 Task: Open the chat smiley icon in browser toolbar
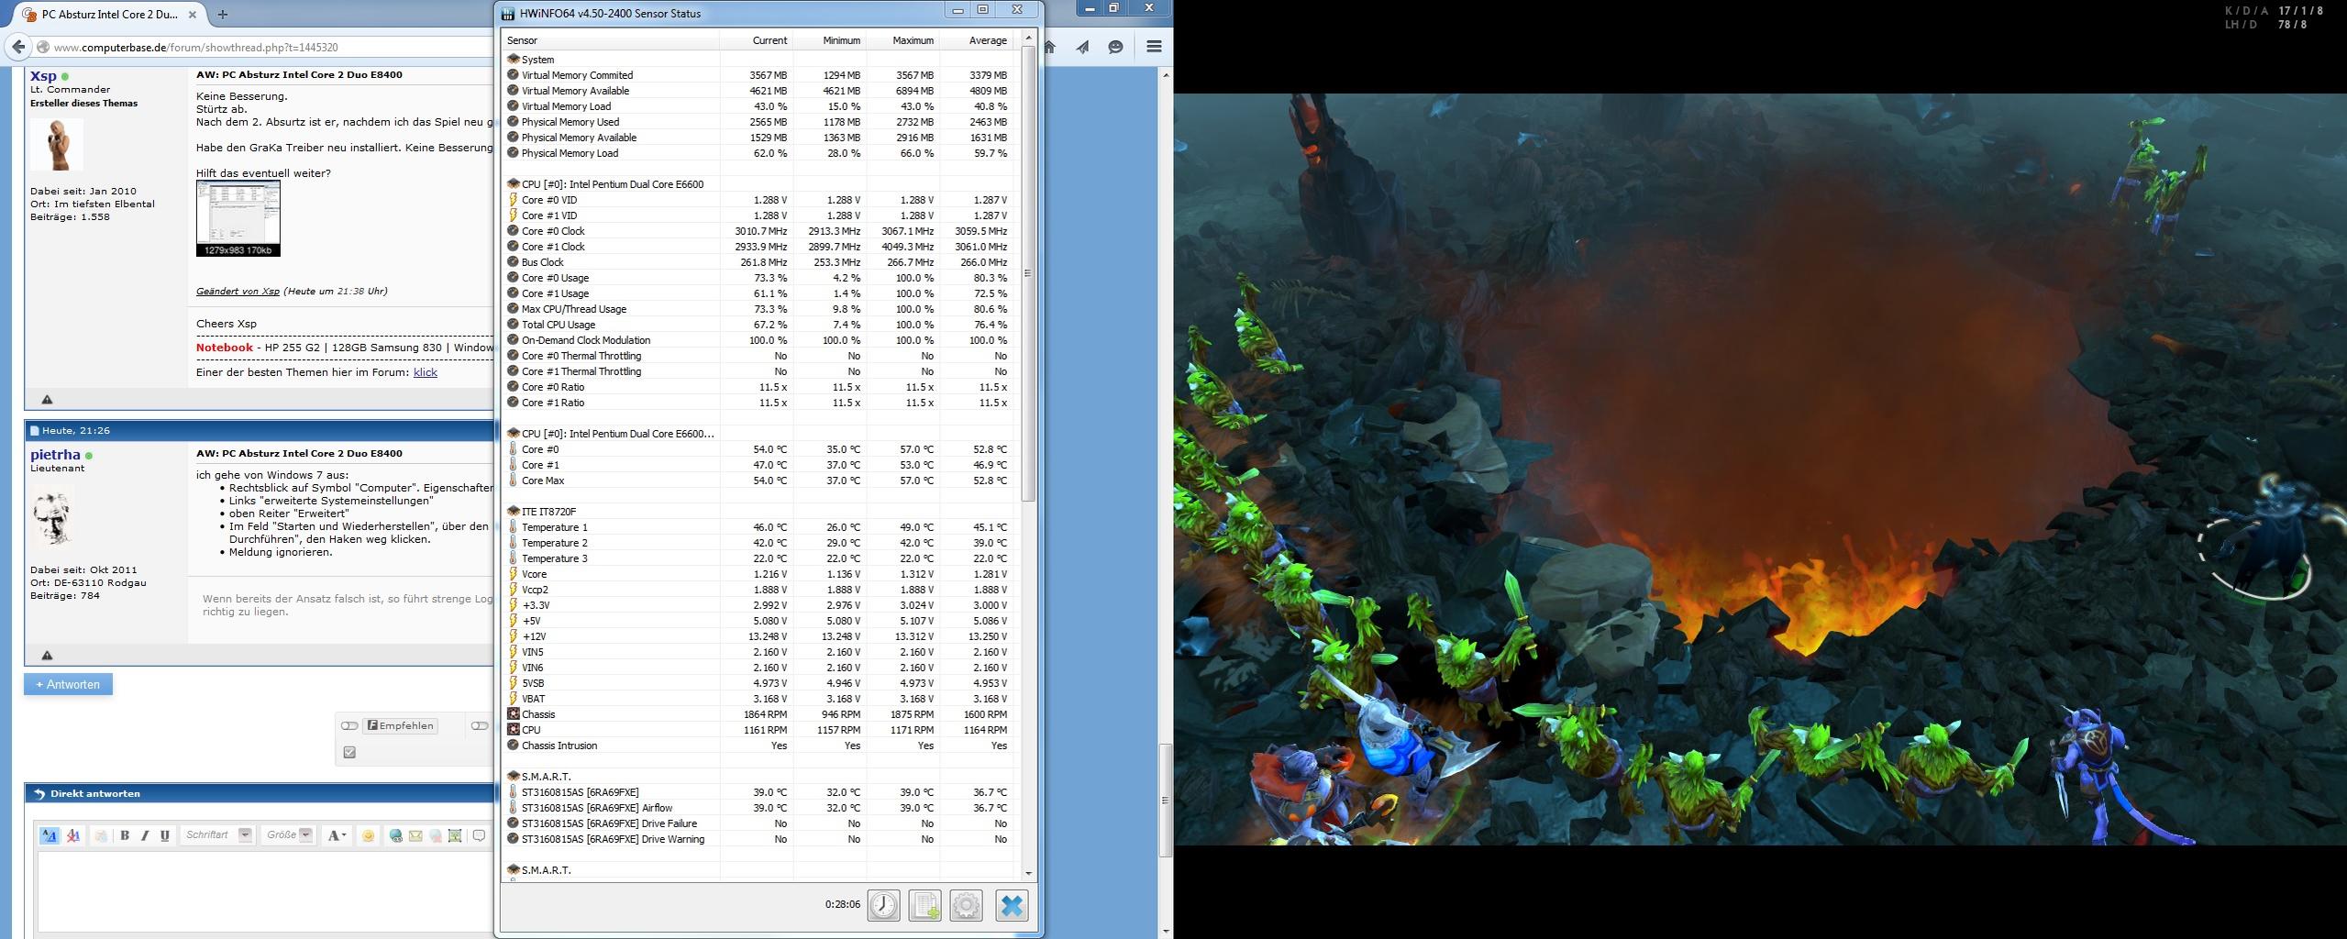[x=1115, y=47]
